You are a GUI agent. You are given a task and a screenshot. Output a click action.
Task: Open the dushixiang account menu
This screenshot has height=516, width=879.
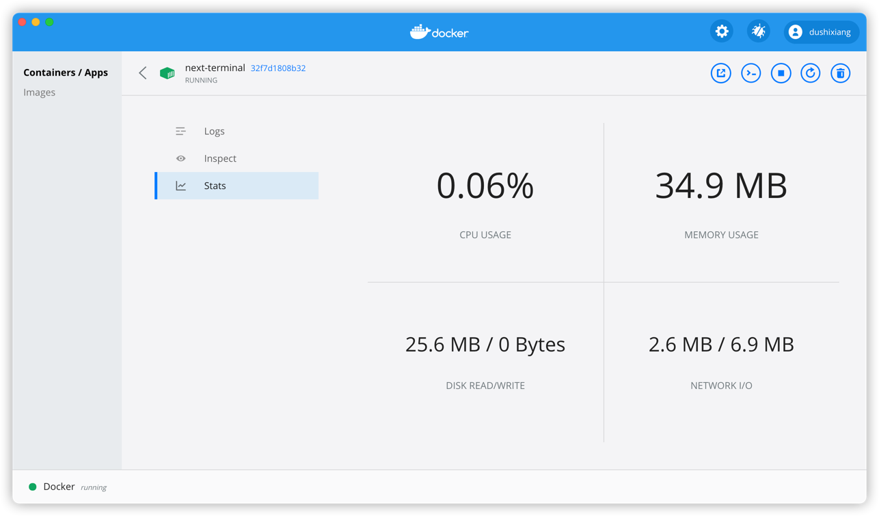pyautogui.click(x=821, y=32)
